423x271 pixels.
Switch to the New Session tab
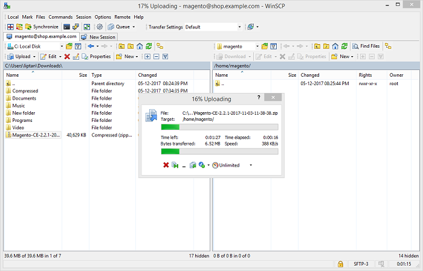(98, 37)
